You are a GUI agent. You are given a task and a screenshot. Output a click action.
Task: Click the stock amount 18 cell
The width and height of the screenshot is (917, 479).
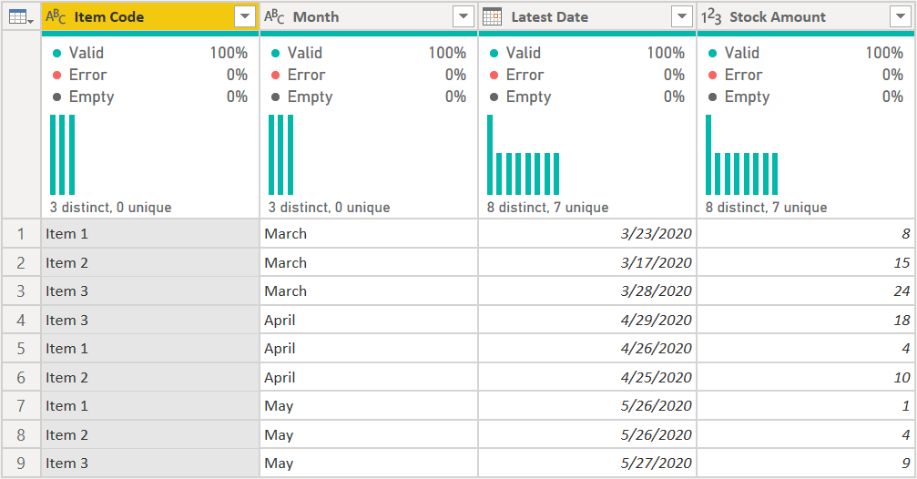pos(807,320)
